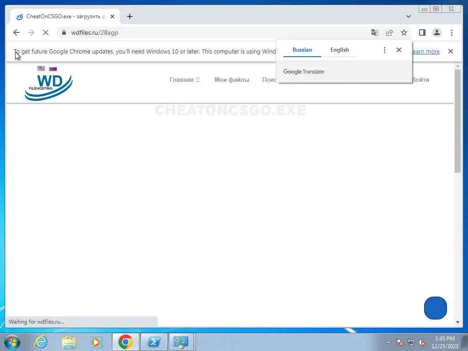Go back to the previous page

pyautogui.click(x=16, y=32)
